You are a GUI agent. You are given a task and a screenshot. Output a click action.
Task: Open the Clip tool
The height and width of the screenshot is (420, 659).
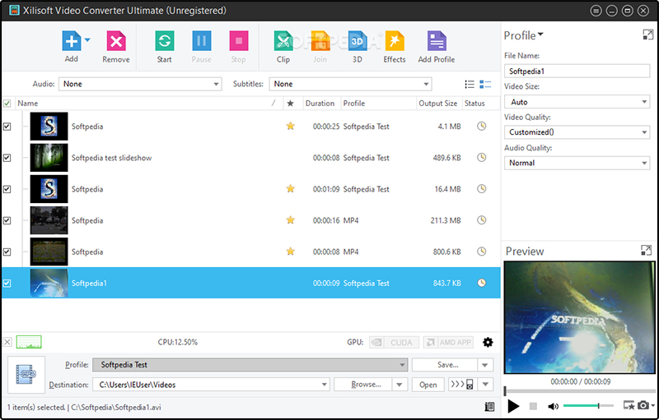click(283, 41)
